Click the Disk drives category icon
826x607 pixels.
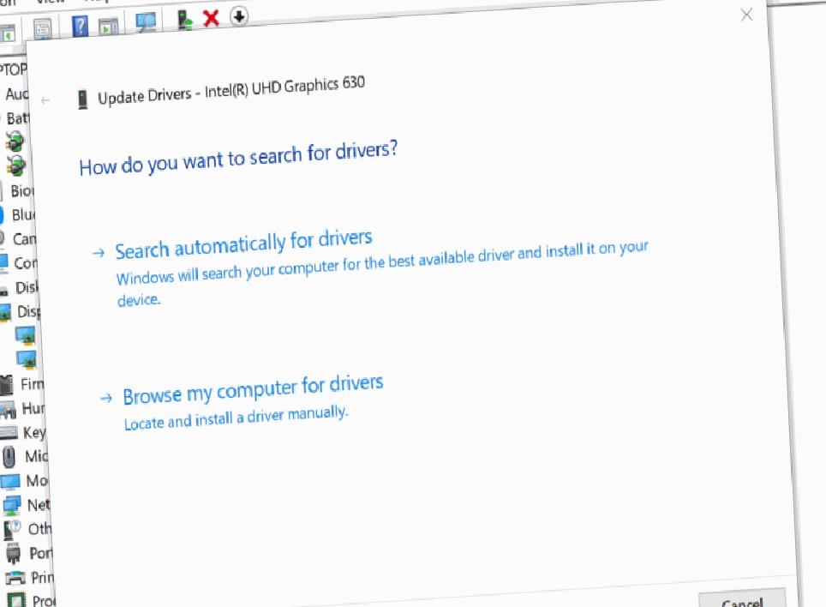point(4,289)
